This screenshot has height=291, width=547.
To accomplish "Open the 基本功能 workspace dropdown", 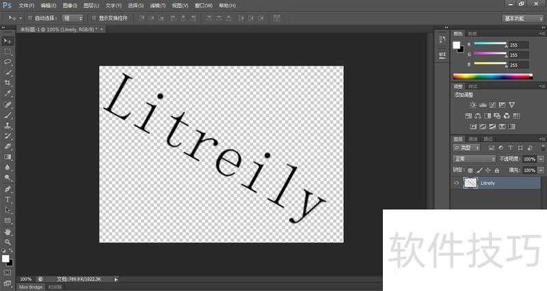I will [522, 18].
